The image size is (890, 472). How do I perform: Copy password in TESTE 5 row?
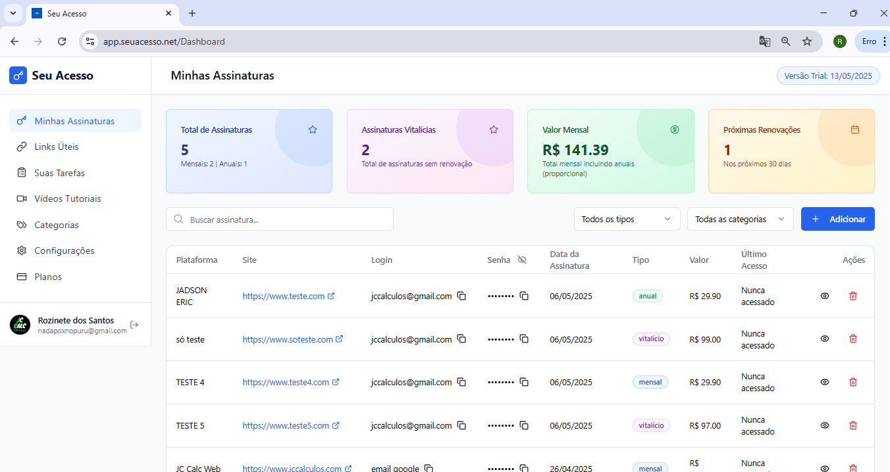[x=524, y=425]
